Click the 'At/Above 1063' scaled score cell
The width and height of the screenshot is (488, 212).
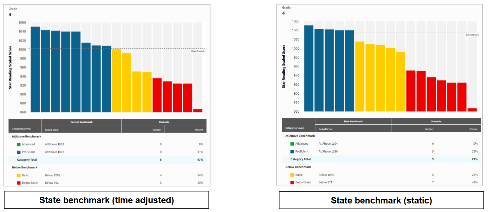55,144
